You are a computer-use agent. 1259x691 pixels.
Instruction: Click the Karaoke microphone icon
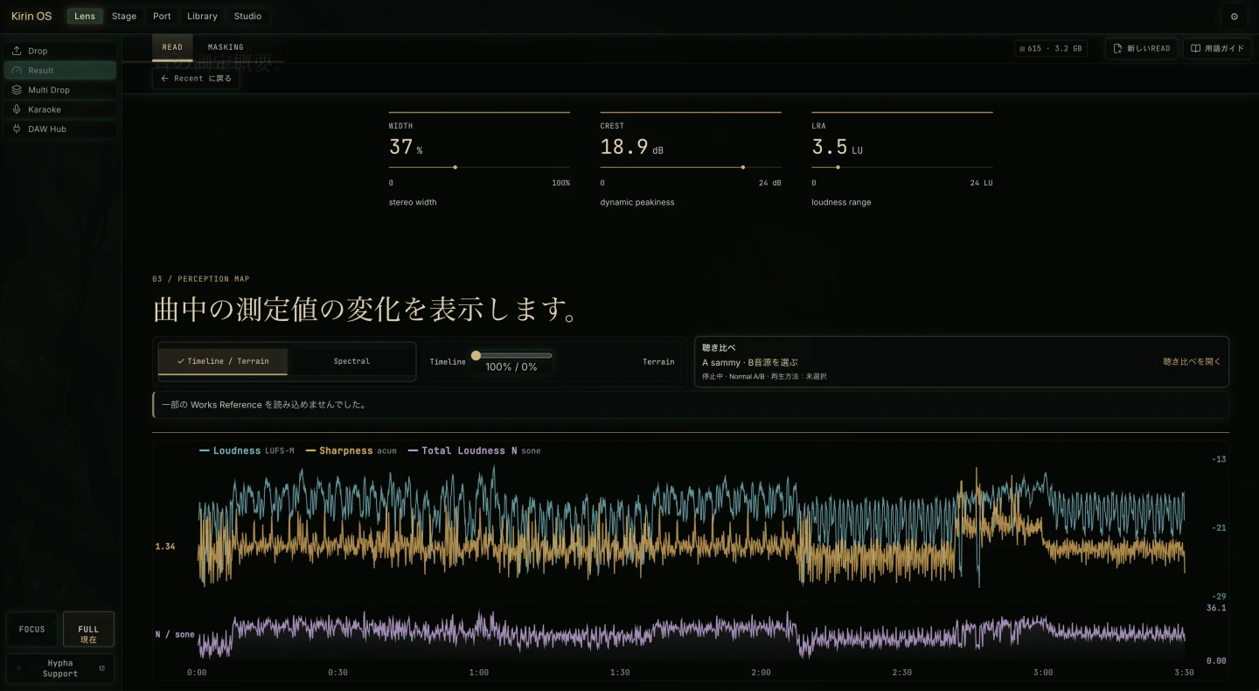point(17,109)
